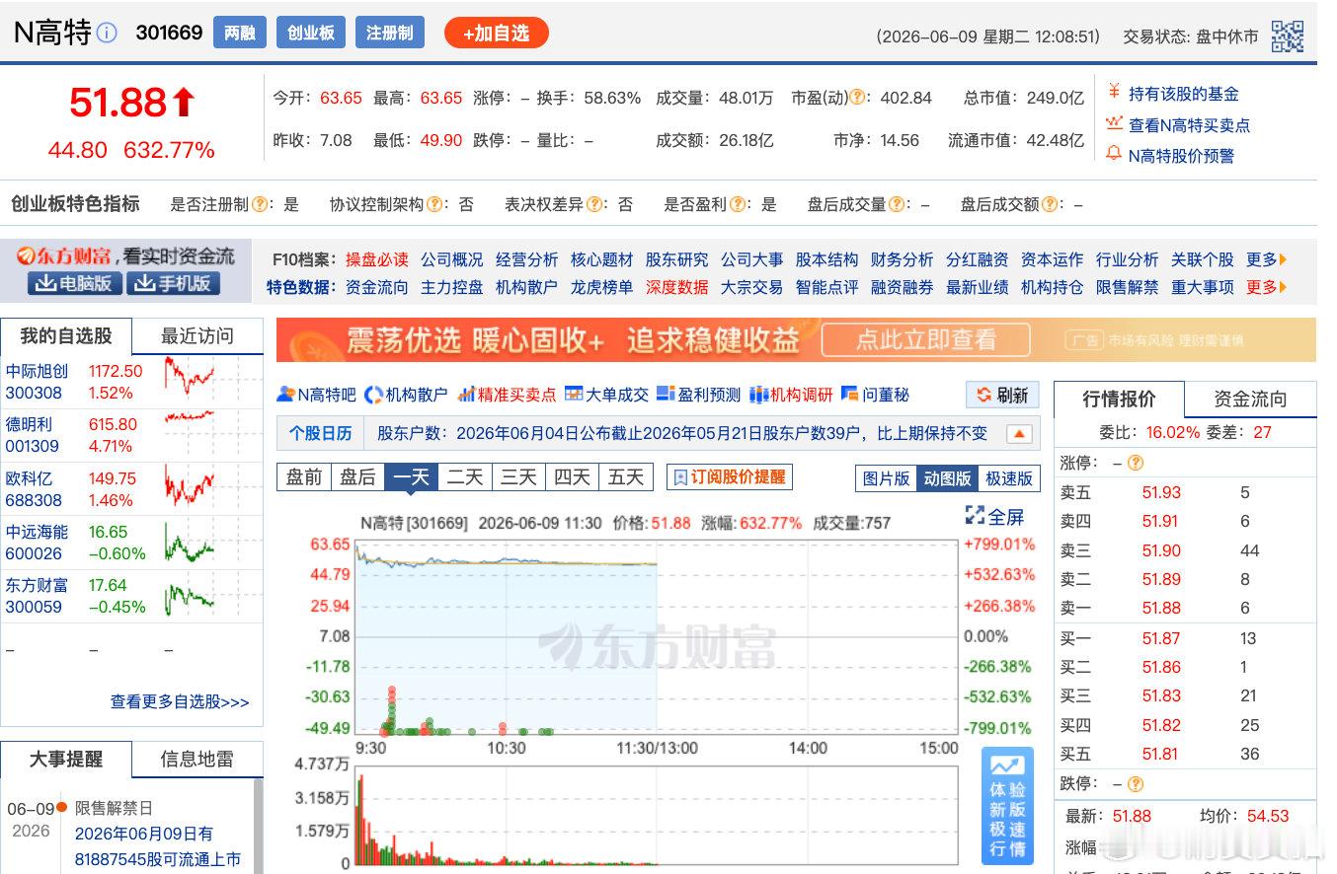The width and height of the screenshot is (1337, 874).
Task: Select the 动图版 chart mode
Action: coord(947,478)
